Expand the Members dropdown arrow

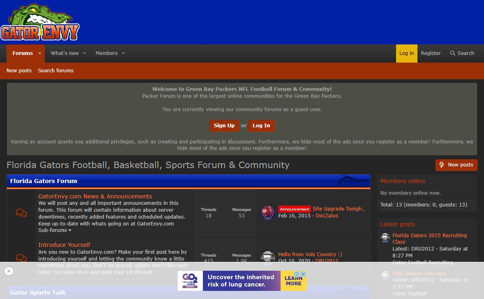(123, 53)
